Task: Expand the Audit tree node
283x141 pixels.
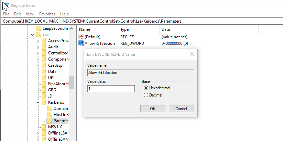Action: [38, 47]
